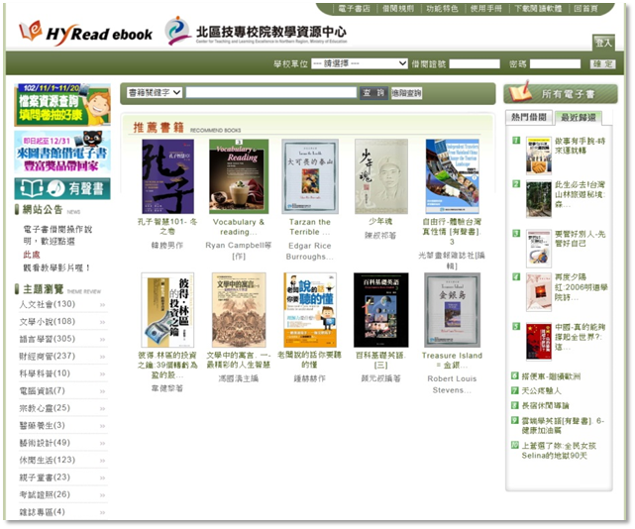Click the arrow beside 人文社會
Viewport: 635px width, 529px height.
(102, 305)
